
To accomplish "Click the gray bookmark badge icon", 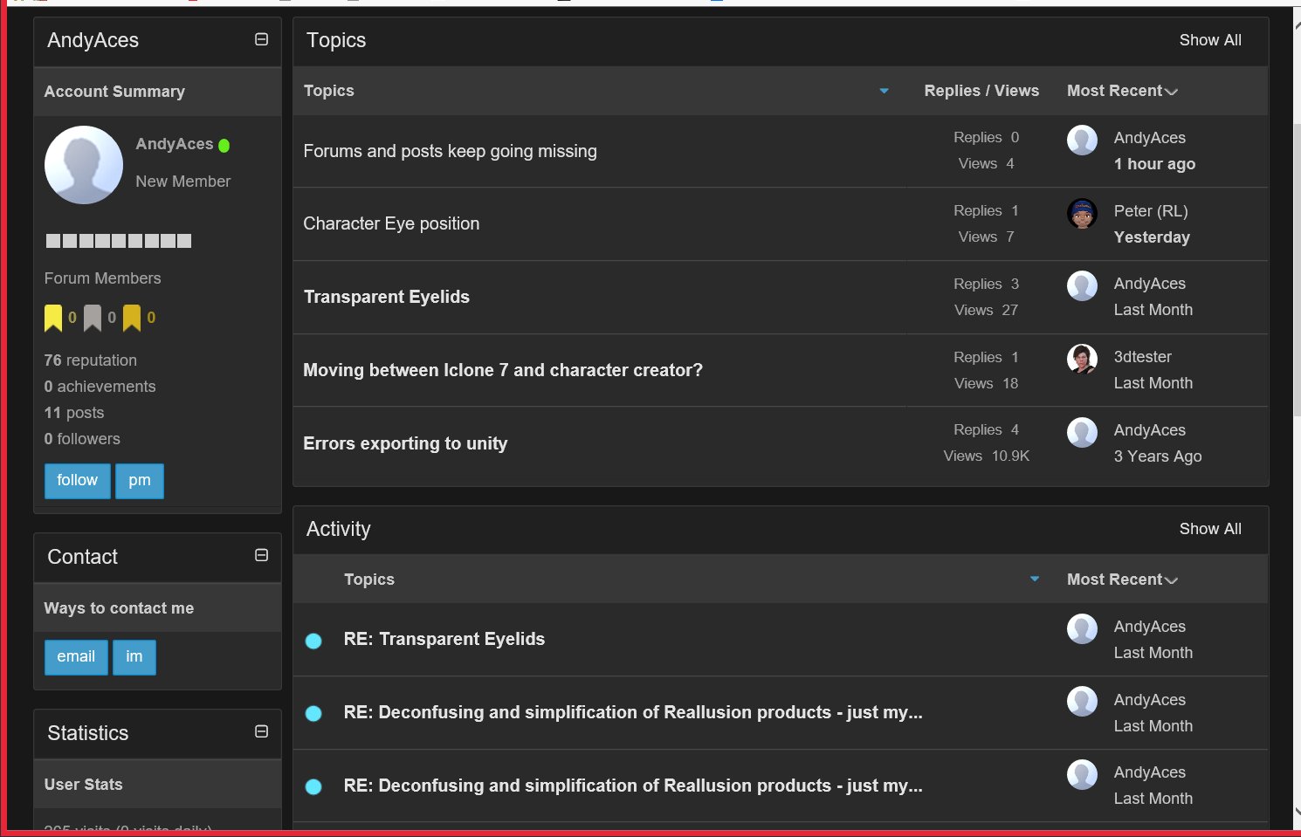I will (x=93, y=318).
